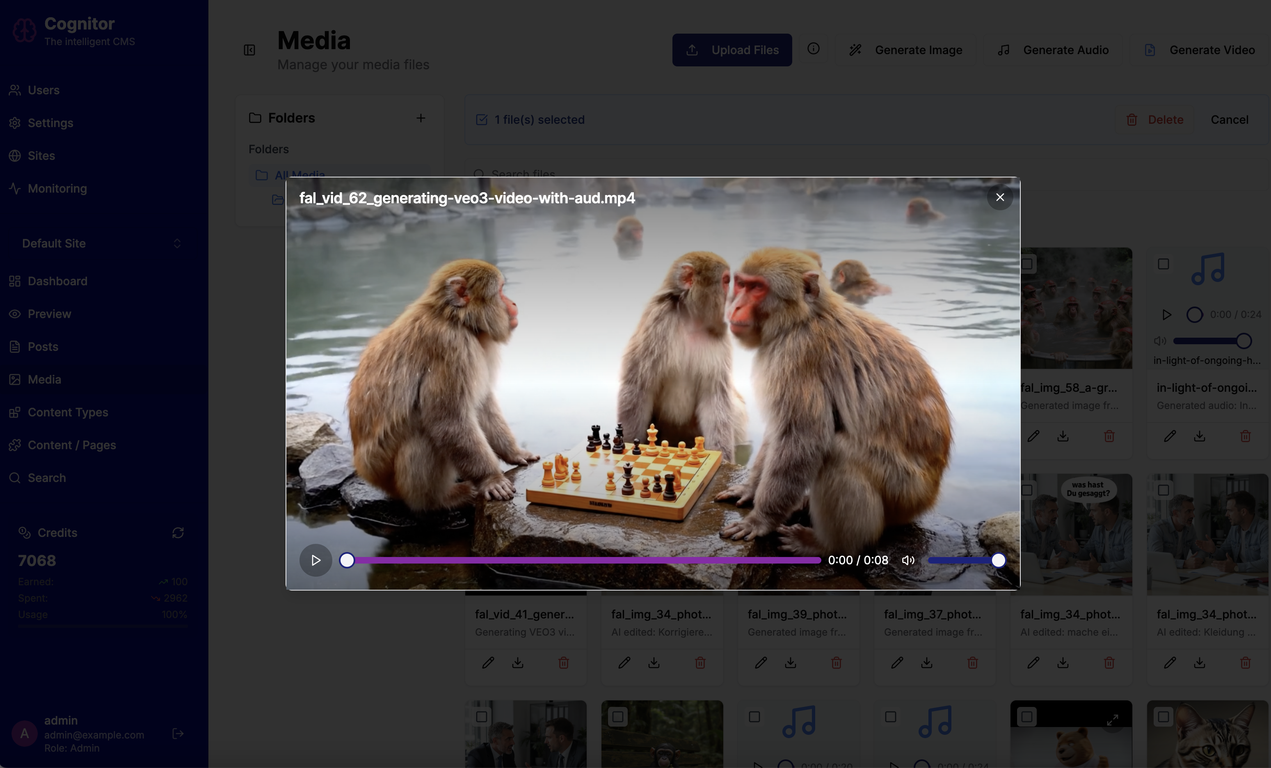The height and width of the screenshot is (768, 1271).
Task: Create a new folder with the plus icon
Action: pos(421,118)
